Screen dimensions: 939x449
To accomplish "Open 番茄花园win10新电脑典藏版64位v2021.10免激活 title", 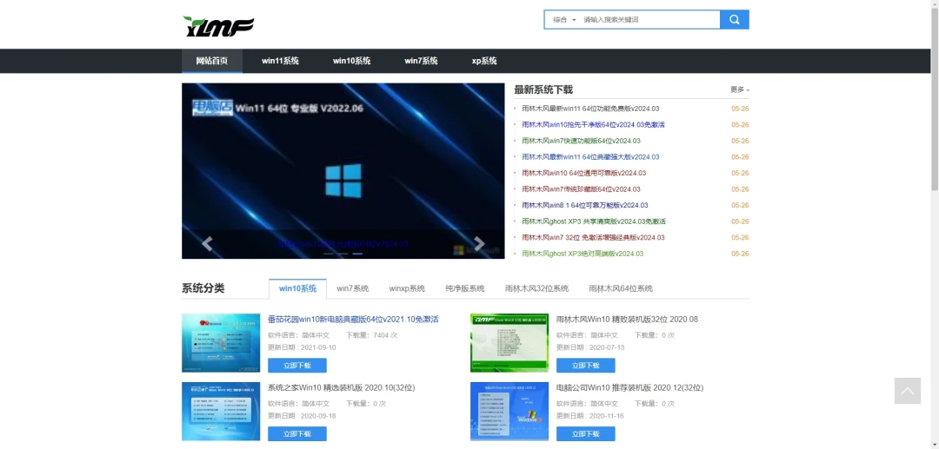I will [353, 320].
